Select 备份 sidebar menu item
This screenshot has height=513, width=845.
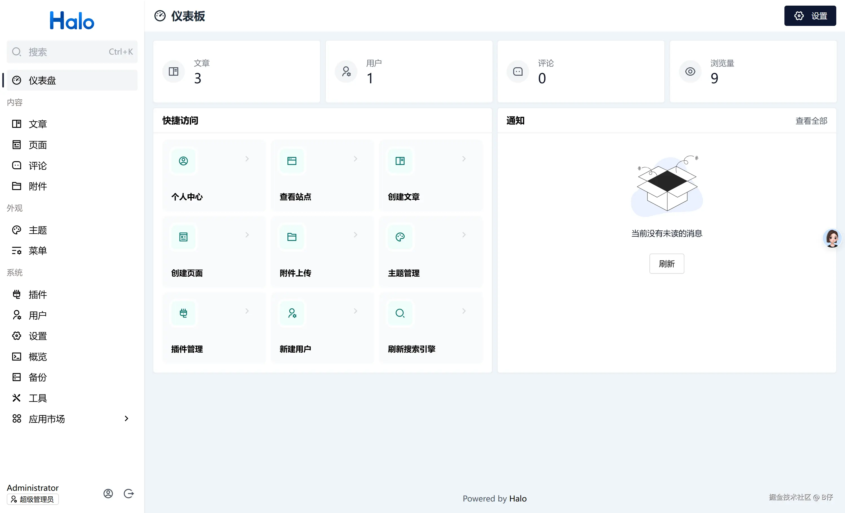[x=38, y=377]
